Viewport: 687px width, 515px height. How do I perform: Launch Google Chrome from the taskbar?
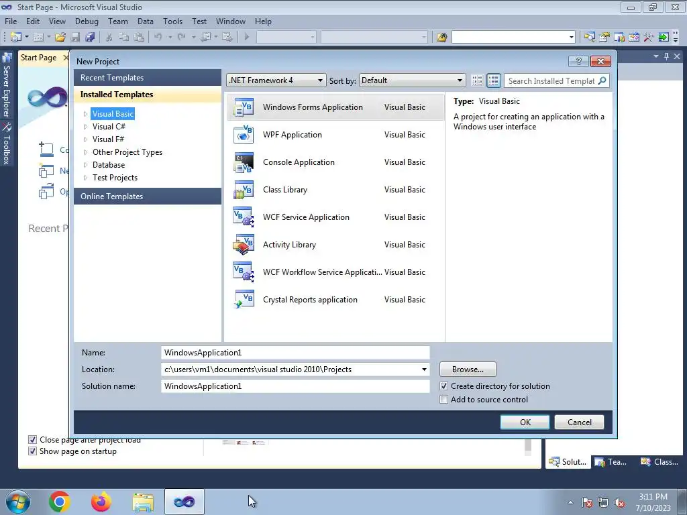pyautogui.click(x=60, y=502)
